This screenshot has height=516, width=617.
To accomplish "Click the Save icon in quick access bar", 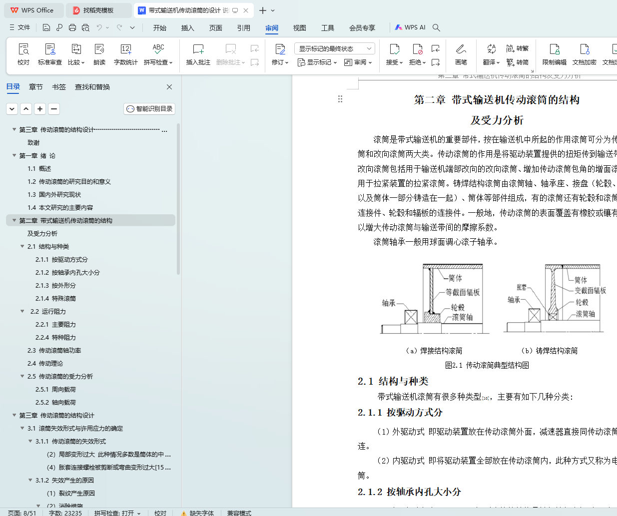I will coord(46,27).
